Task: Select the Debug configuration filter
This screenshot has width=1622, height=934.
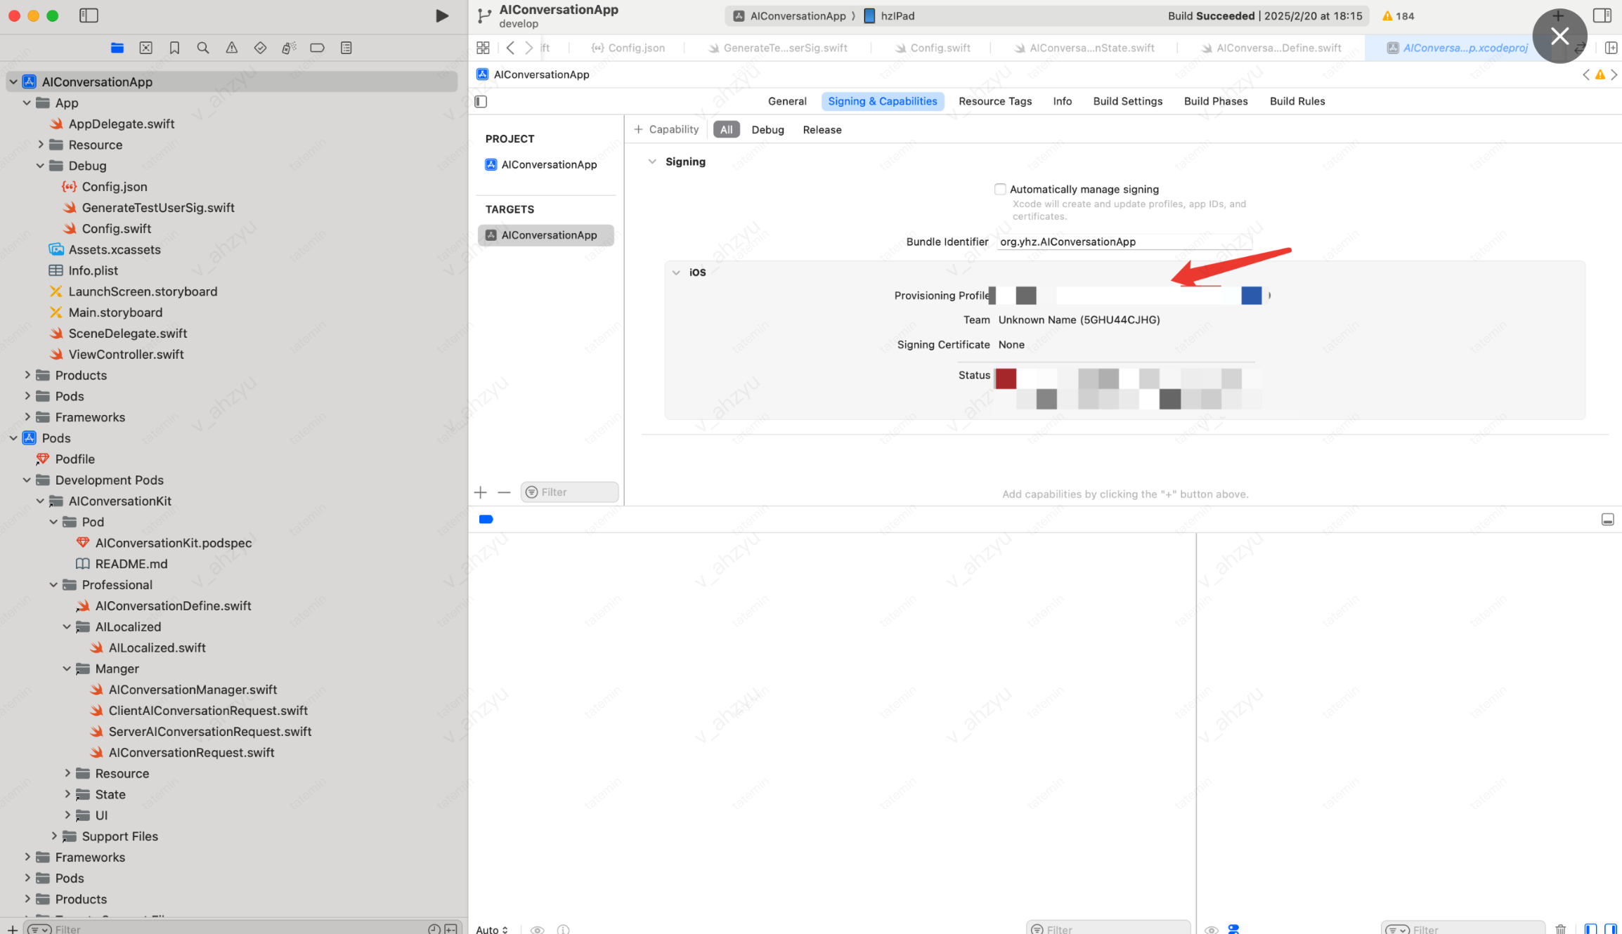Action: [767, 130]
